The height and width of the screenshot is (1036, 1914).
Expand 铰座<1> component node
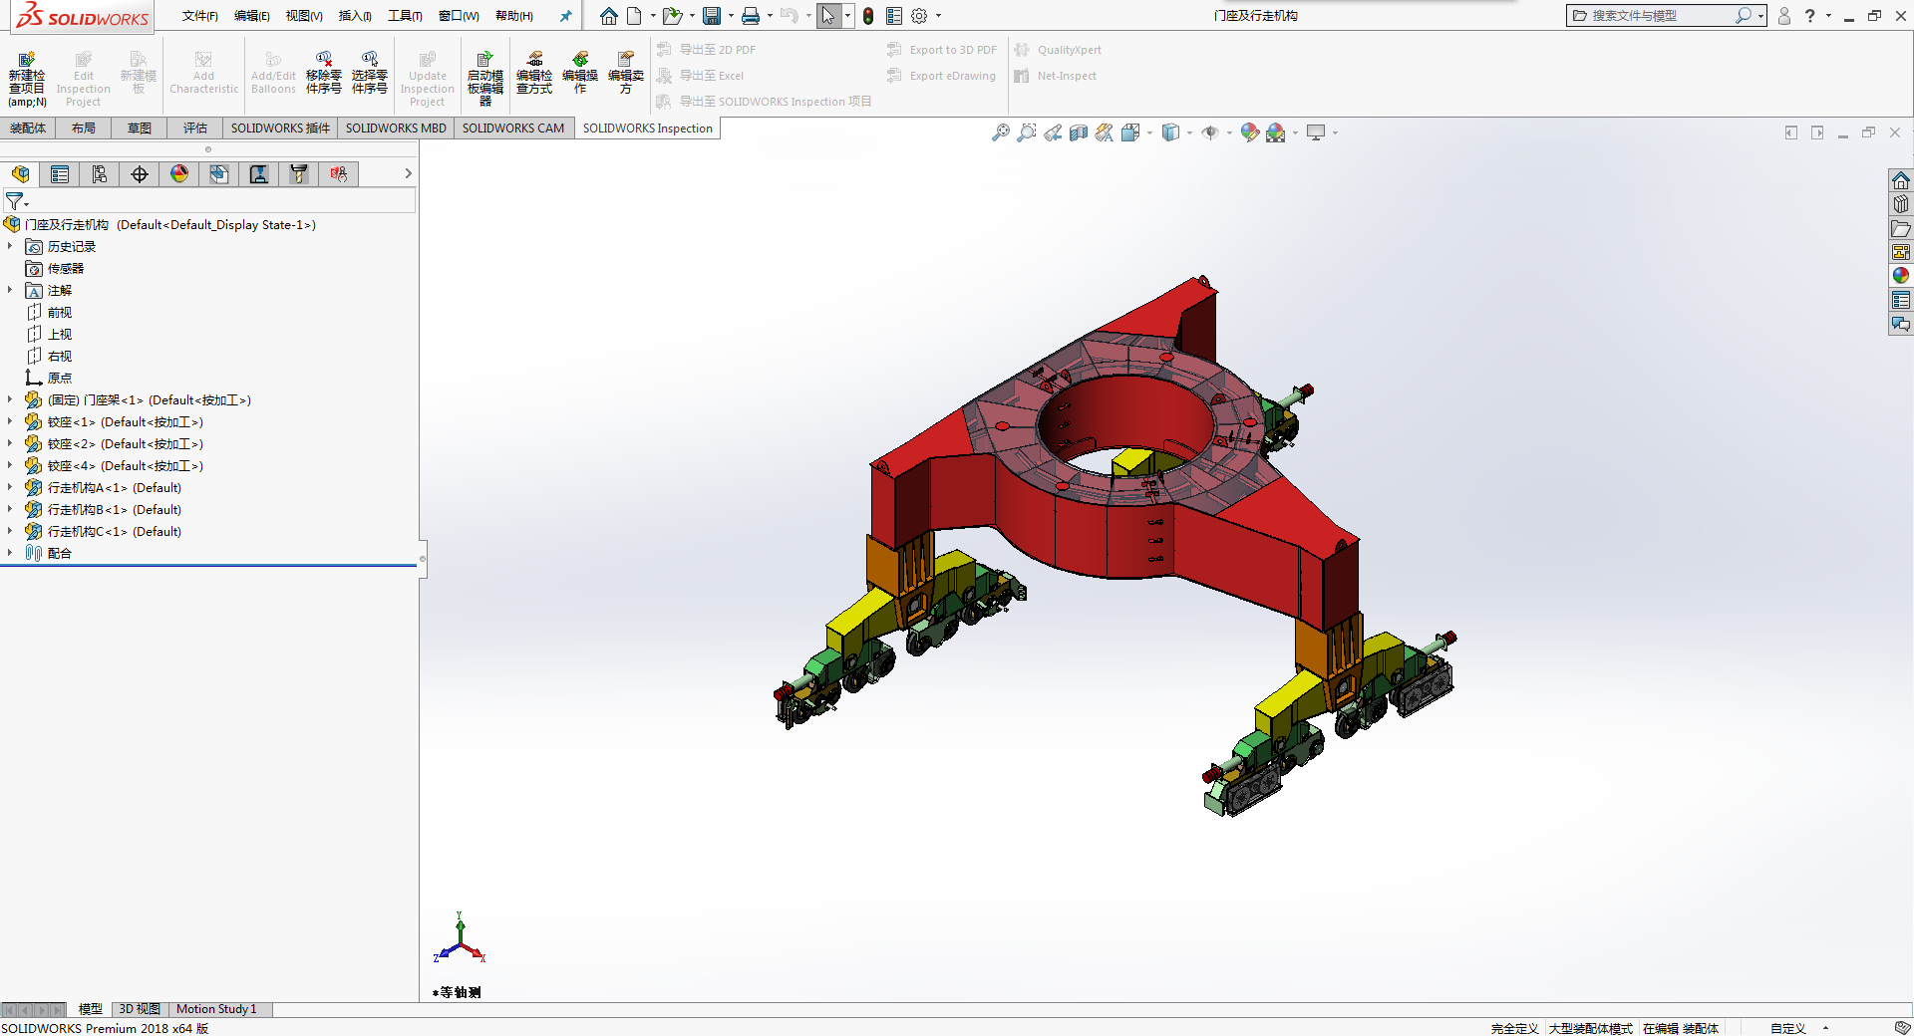[x=10, y=421]
